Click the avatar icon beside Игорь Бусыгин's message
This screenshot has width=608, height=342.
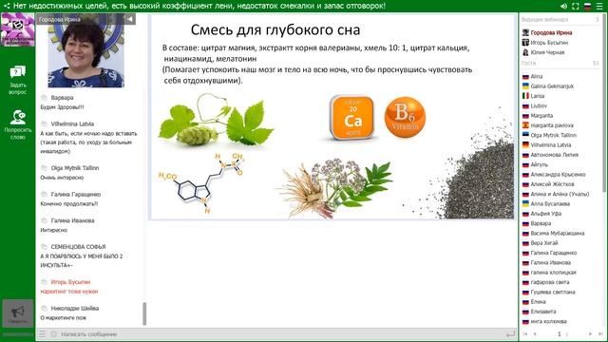point(45,282)
